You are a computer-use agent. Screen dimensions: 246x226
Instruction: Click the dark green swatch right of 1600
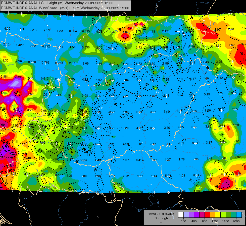point(228,215)
